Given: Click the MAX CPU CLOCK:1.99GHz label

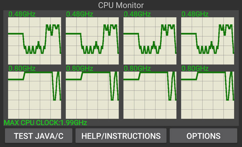Looking at the screenshot, I should coord(45,123).
